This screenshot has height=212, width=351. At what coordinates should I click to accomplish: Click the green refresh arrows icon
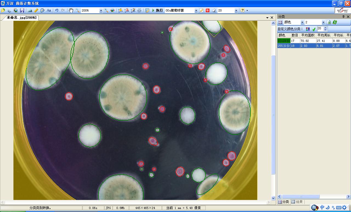pos(335,22)
